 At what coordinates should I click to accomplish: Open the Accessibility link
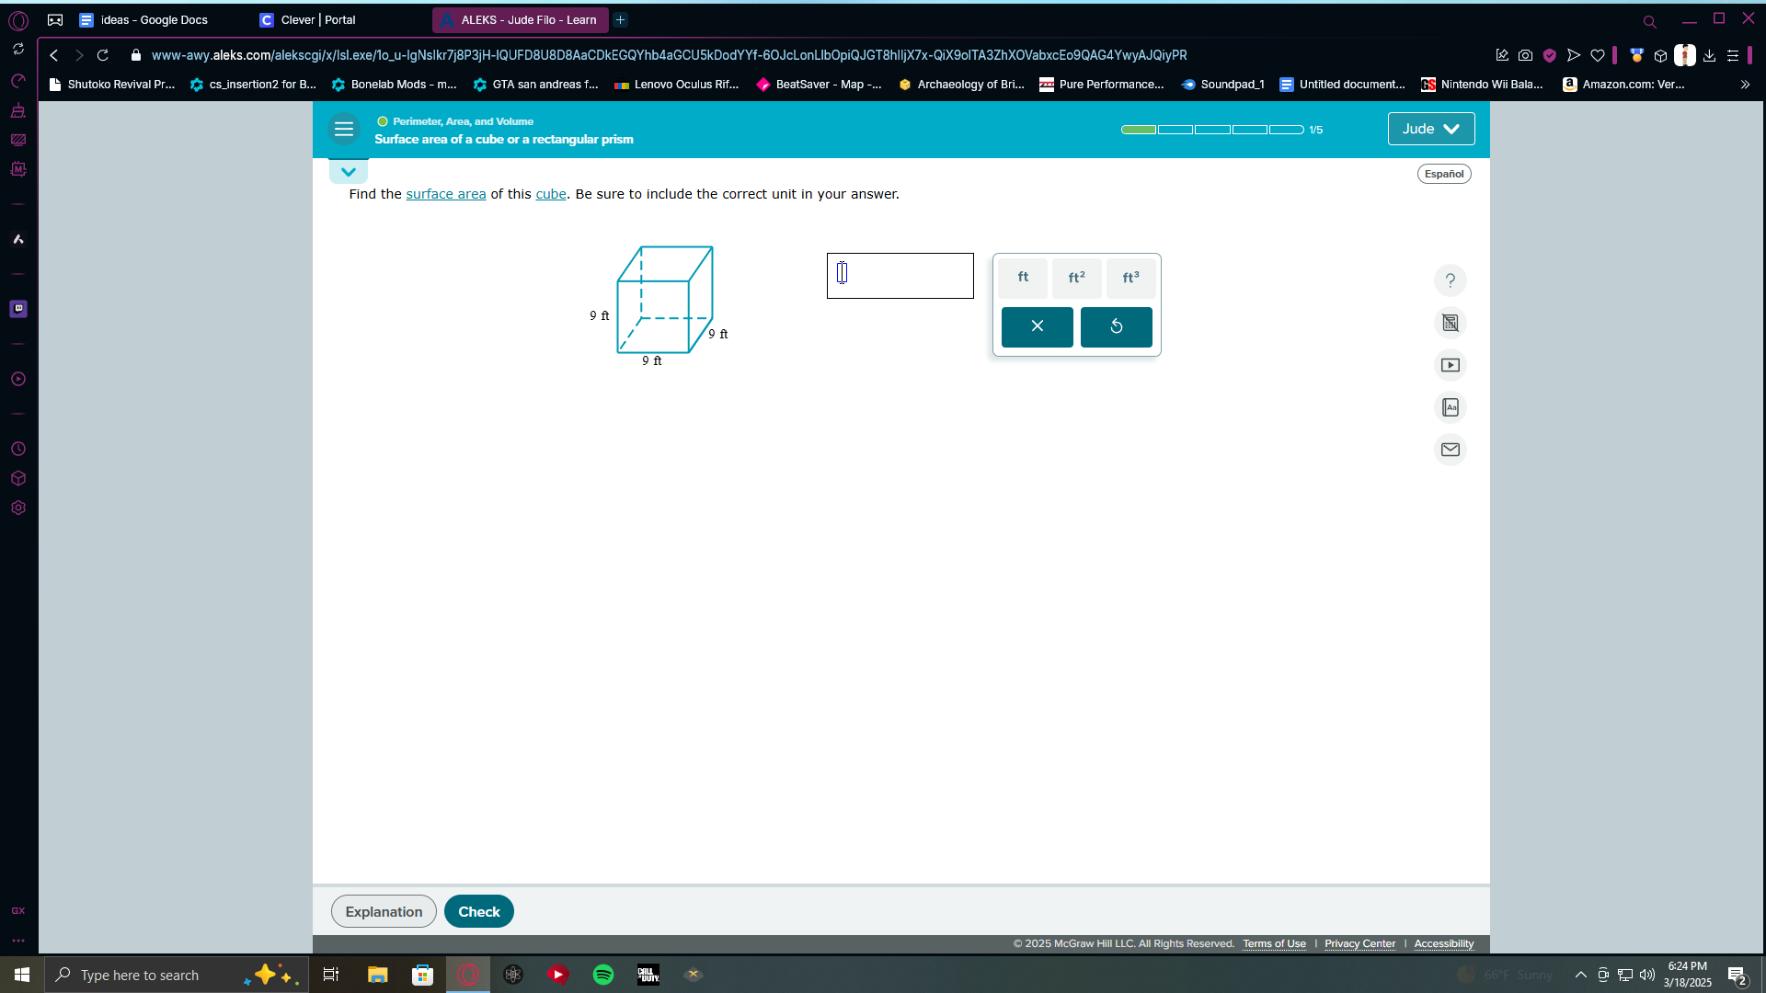(x=1444, y=944)
